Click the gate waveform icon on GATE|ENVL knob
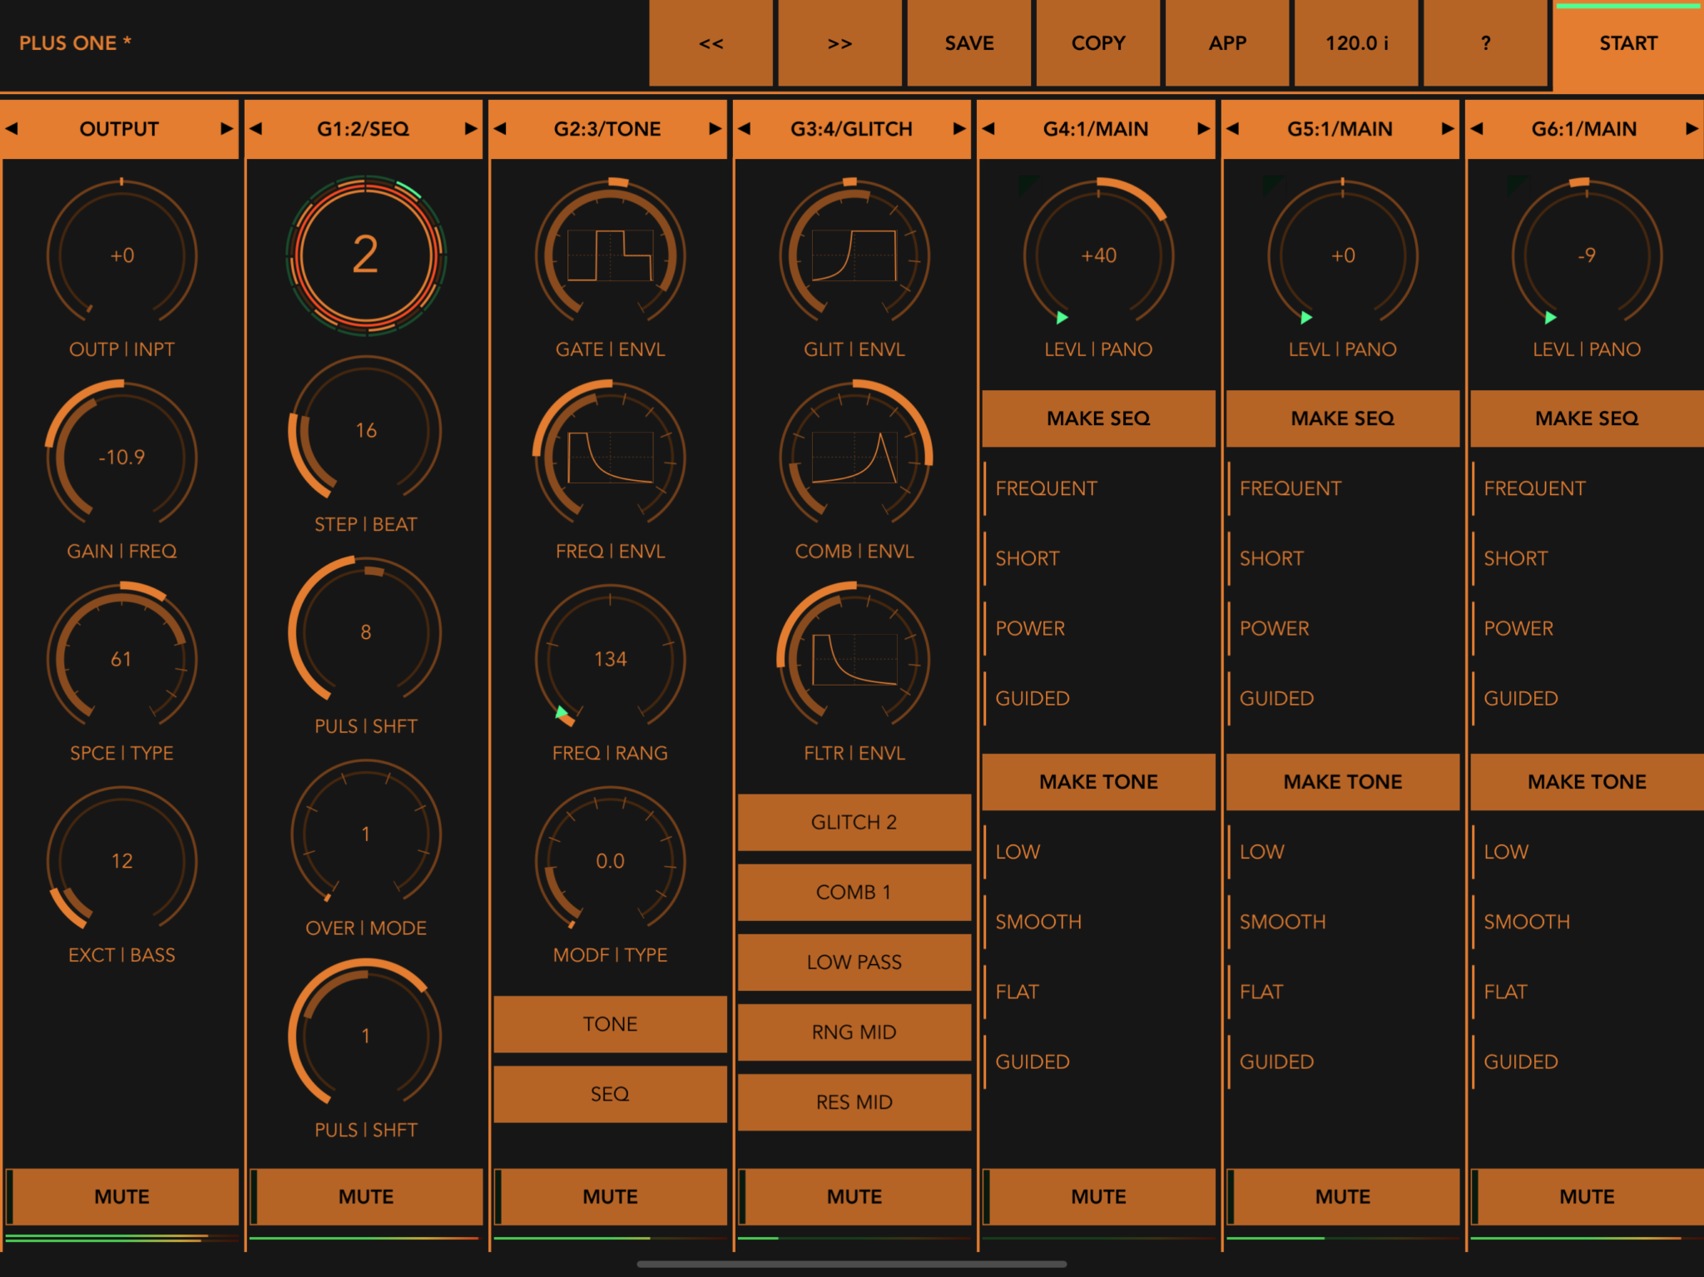This screenshot has width=1704, height=1277. click(x=610, y=254)
